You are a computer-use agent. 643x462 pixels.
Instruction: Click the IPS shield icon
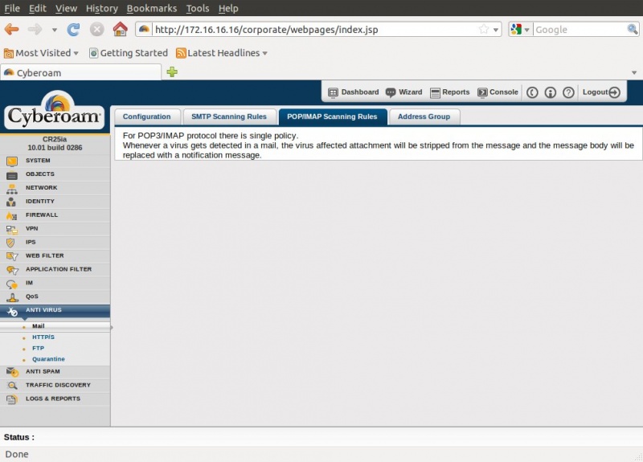[x=10, y=243]
